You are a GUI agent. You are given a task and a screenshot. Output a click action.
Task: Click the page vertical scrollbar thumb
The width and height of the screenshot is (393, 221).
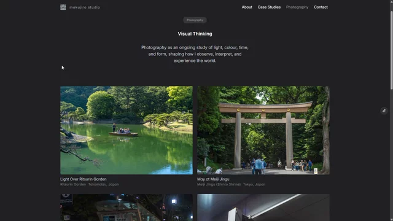click(x=391, y=50)
